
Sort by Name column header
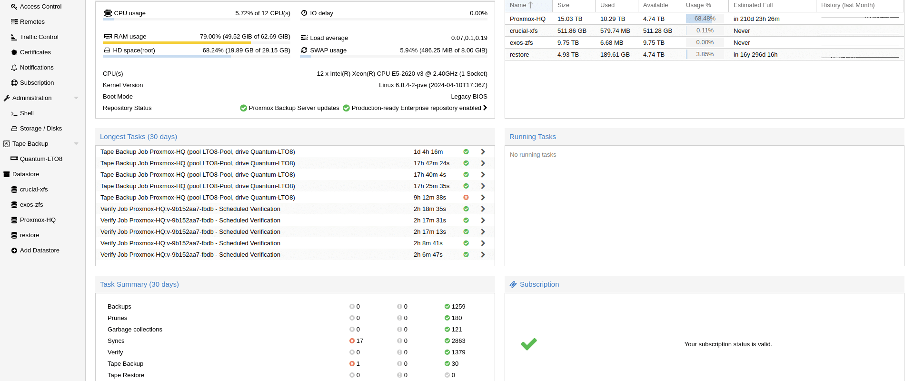pyautogui.click(x=528, y=5)
